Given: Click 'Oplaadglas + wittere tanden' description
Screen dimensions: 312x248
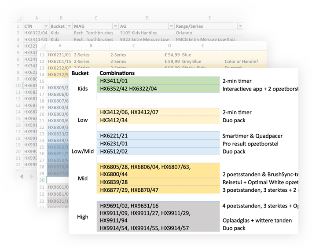Looking at the screenshot, I should [x=257, y=221].
